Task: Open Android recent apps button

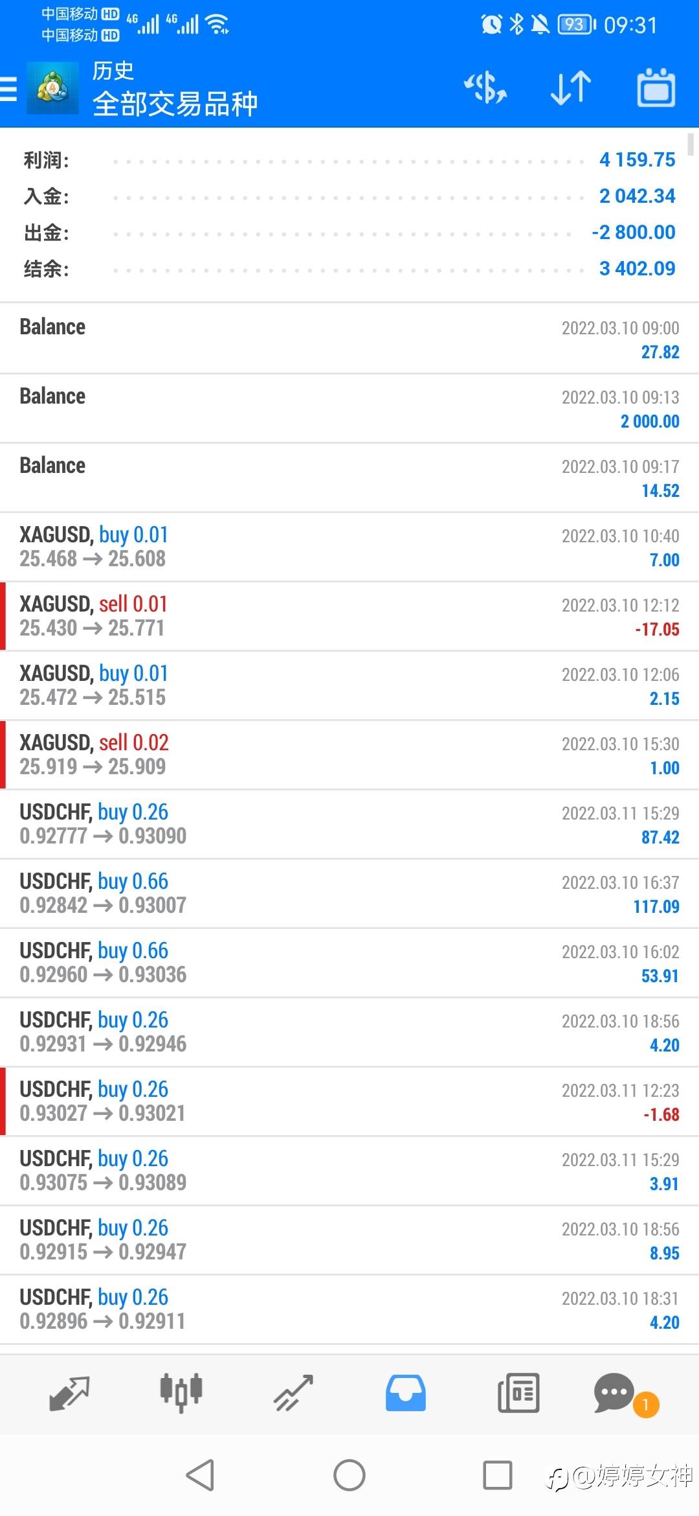Action: pos(498,1475)
